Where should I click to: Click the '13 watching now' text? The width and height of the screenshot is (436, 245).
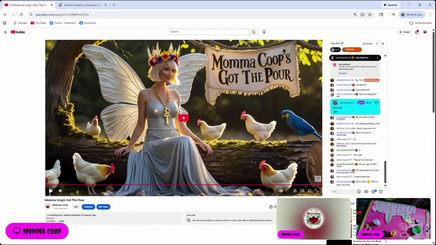(x=54, y=215)
